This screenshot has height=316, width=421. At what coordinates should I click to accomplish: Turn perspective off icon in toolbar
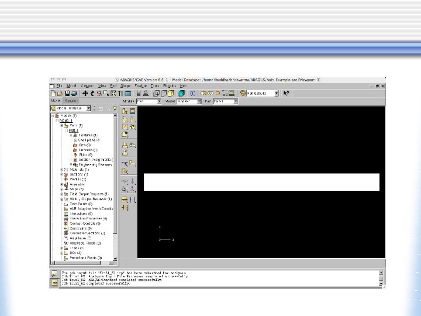point(139,93)
